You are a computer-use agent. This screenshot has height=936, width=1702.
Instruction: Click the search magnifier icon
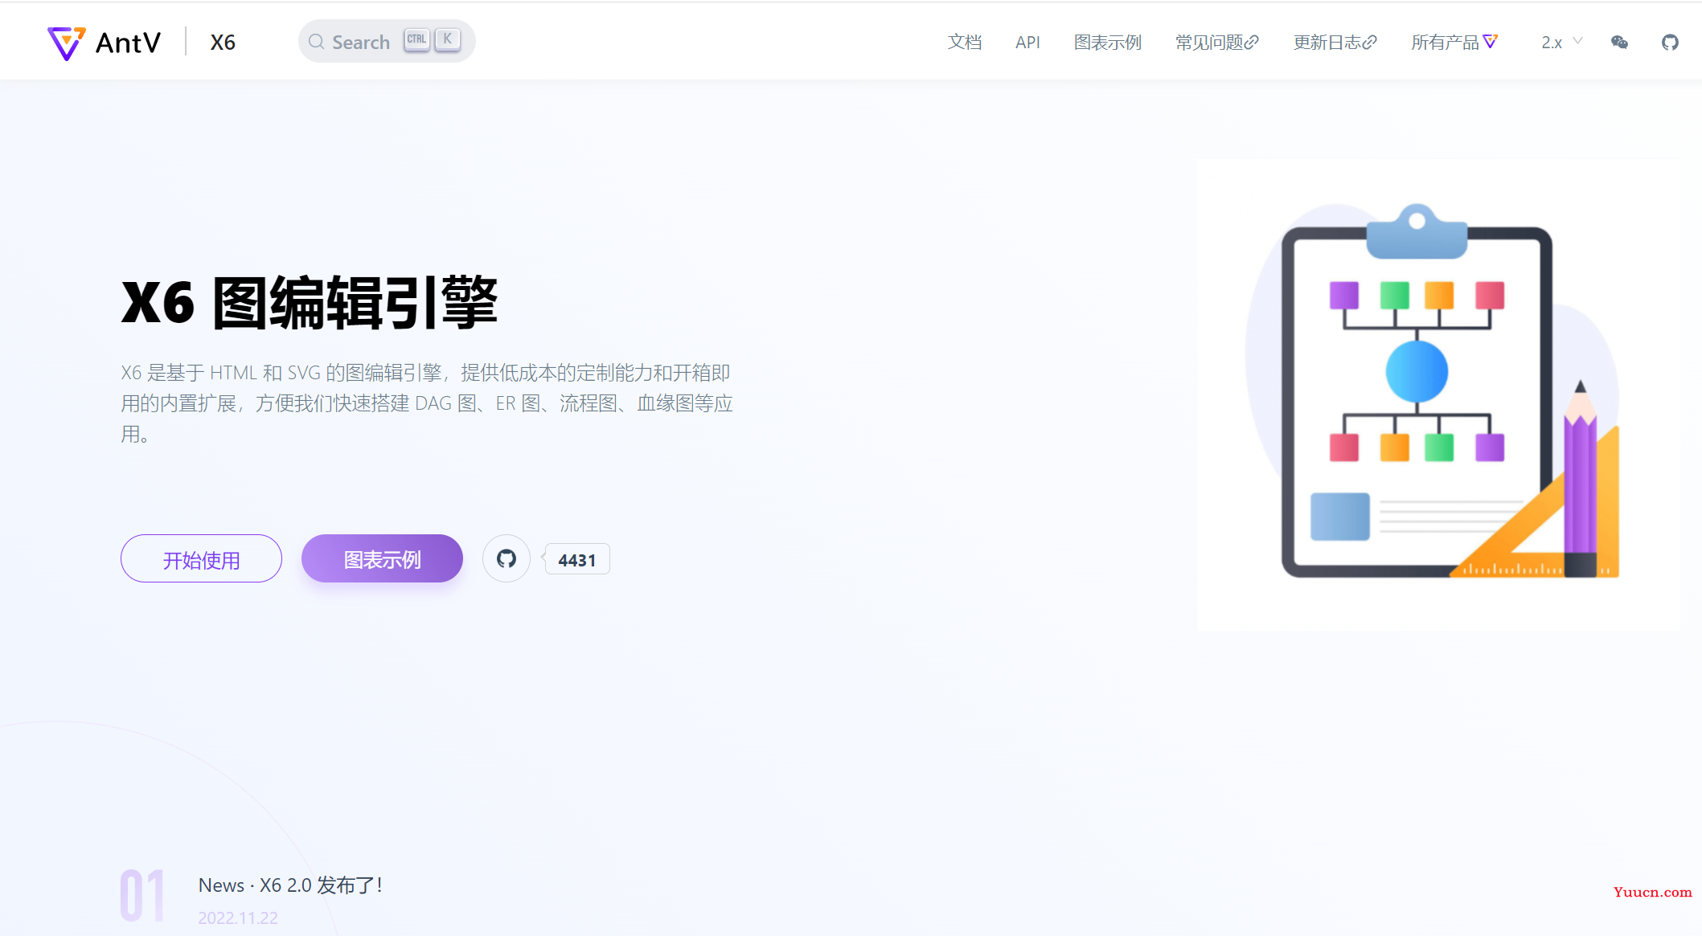317,42
